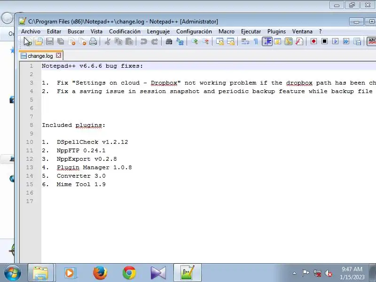Open the Ventana menu

coord(302,31)
